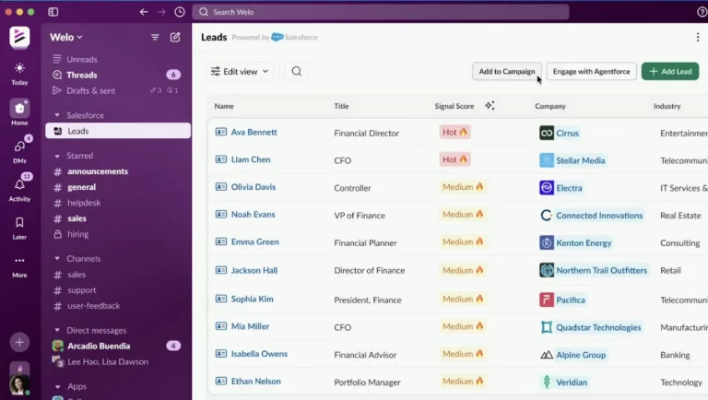The image size is (708, 400).
Task: Open the Ava Bennett lead link
Action: click(x=254, y=132)
